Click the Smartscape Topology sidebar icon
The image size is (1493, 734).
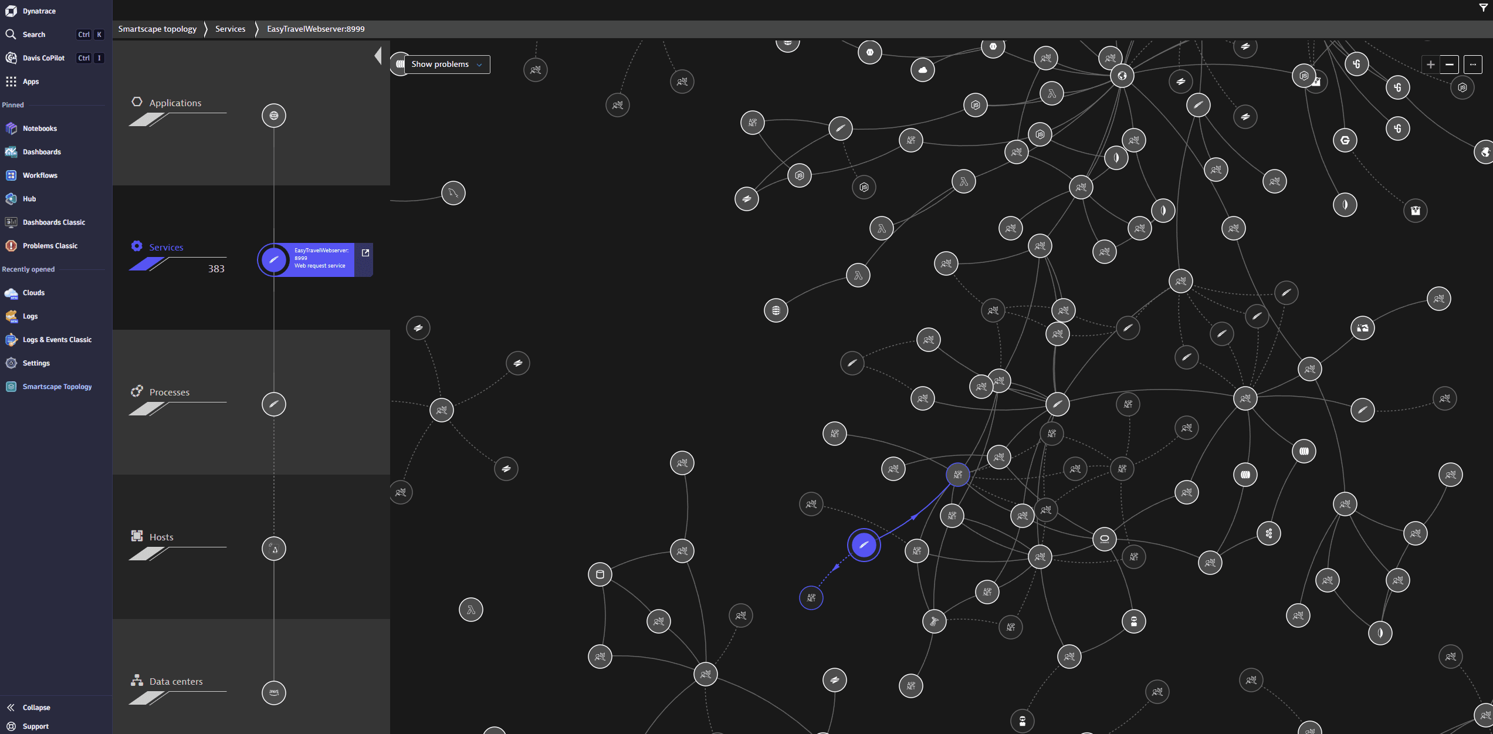click(11, 387)
